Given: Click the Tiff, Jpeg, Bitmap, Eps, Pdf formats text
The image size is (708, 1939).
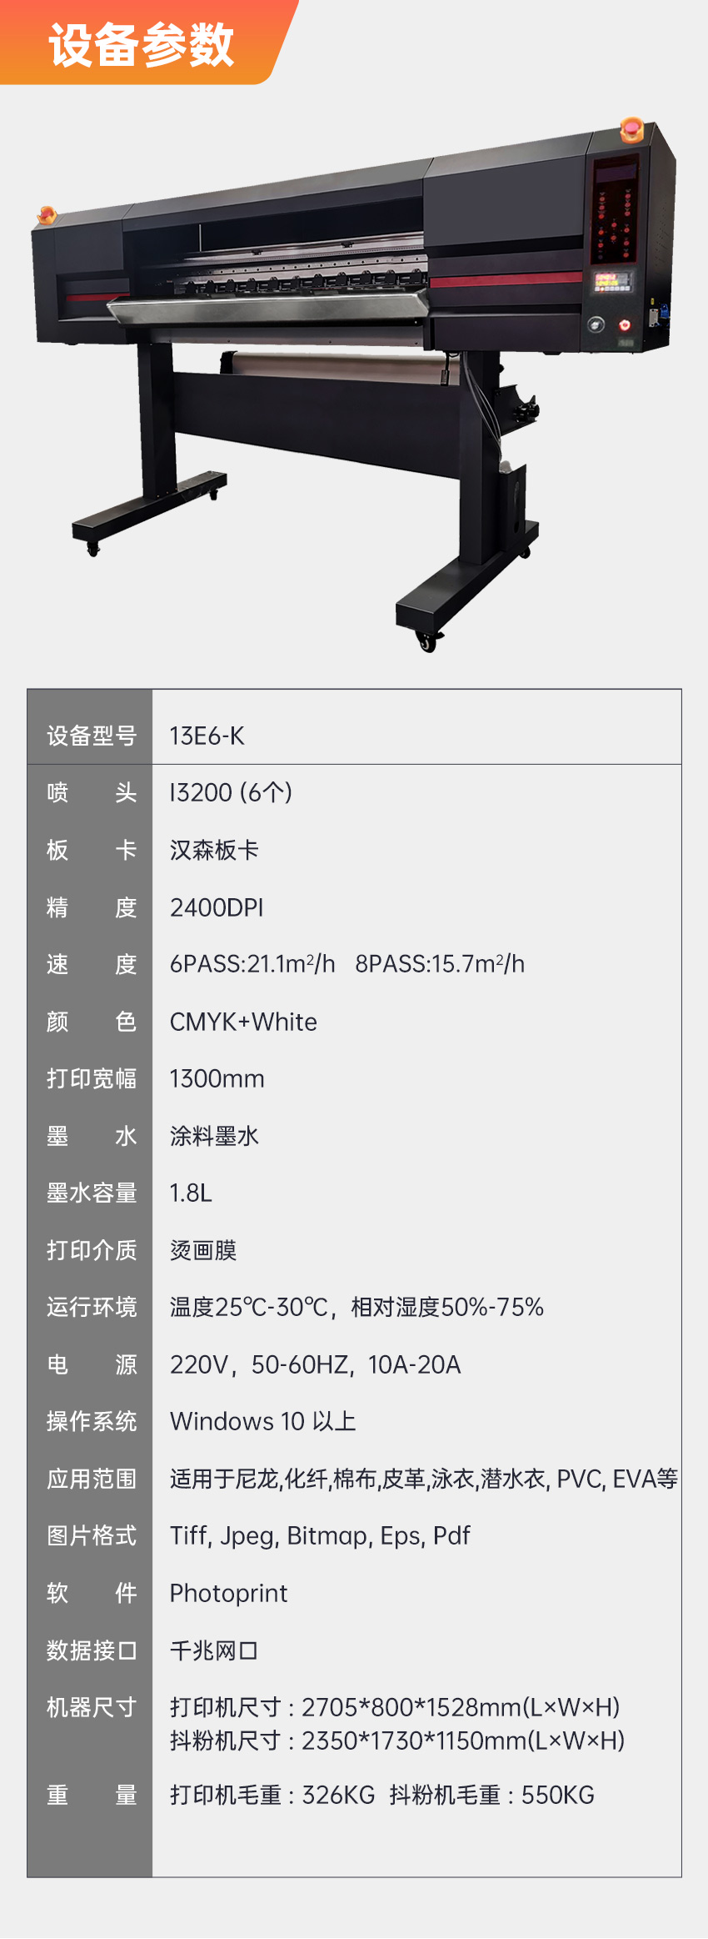Looking at the screenshot, I should point(320,1536).
